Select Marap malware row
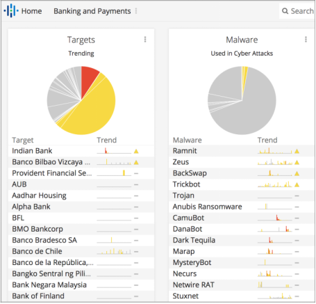 (242, 251)
